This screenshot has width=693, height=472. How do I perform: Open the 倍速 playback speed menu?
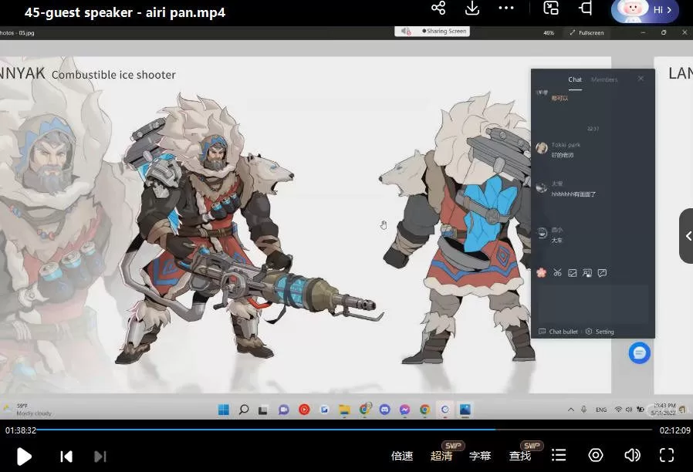[402, 456]
